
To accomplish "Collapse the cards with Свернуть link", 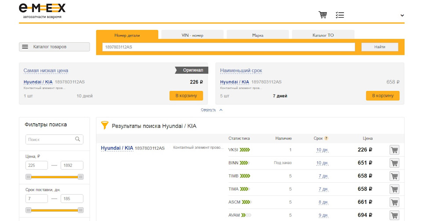I will (x=208, y=110).
